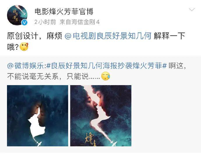
Task: Open the poster's round profile avatar
Action: 17,15
